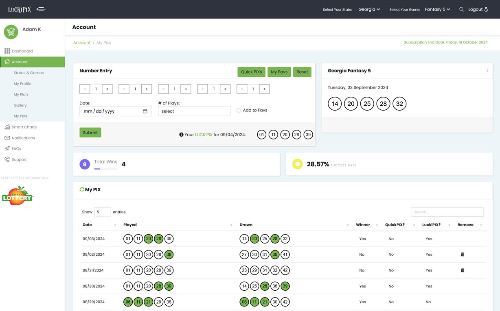This screenshot has height=311, width=500.
Task: Click the Logout link
Action: 478,9
